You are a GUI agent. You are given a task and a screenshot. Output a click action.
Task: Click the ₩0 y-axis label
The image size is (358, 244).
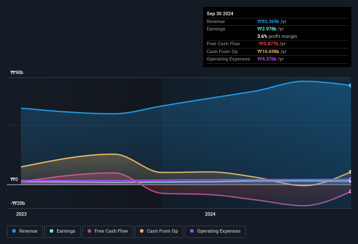coord(14,179)
